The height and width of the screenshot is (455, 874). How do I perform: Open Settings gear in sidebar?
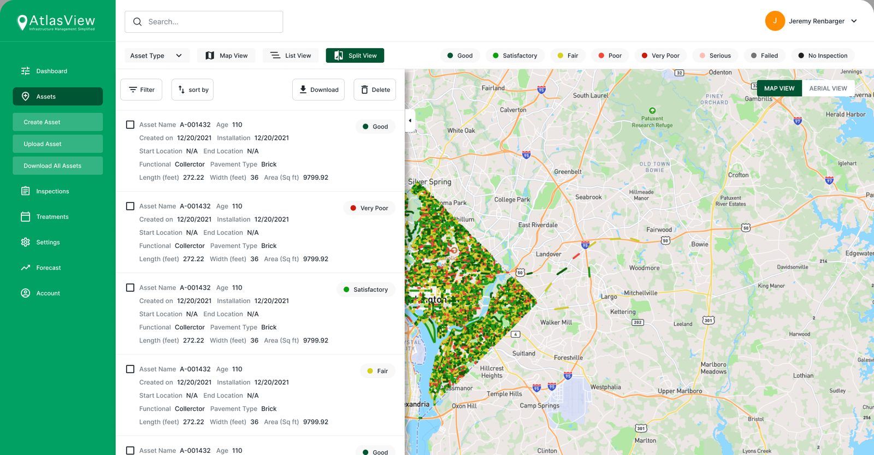[26, 242]
